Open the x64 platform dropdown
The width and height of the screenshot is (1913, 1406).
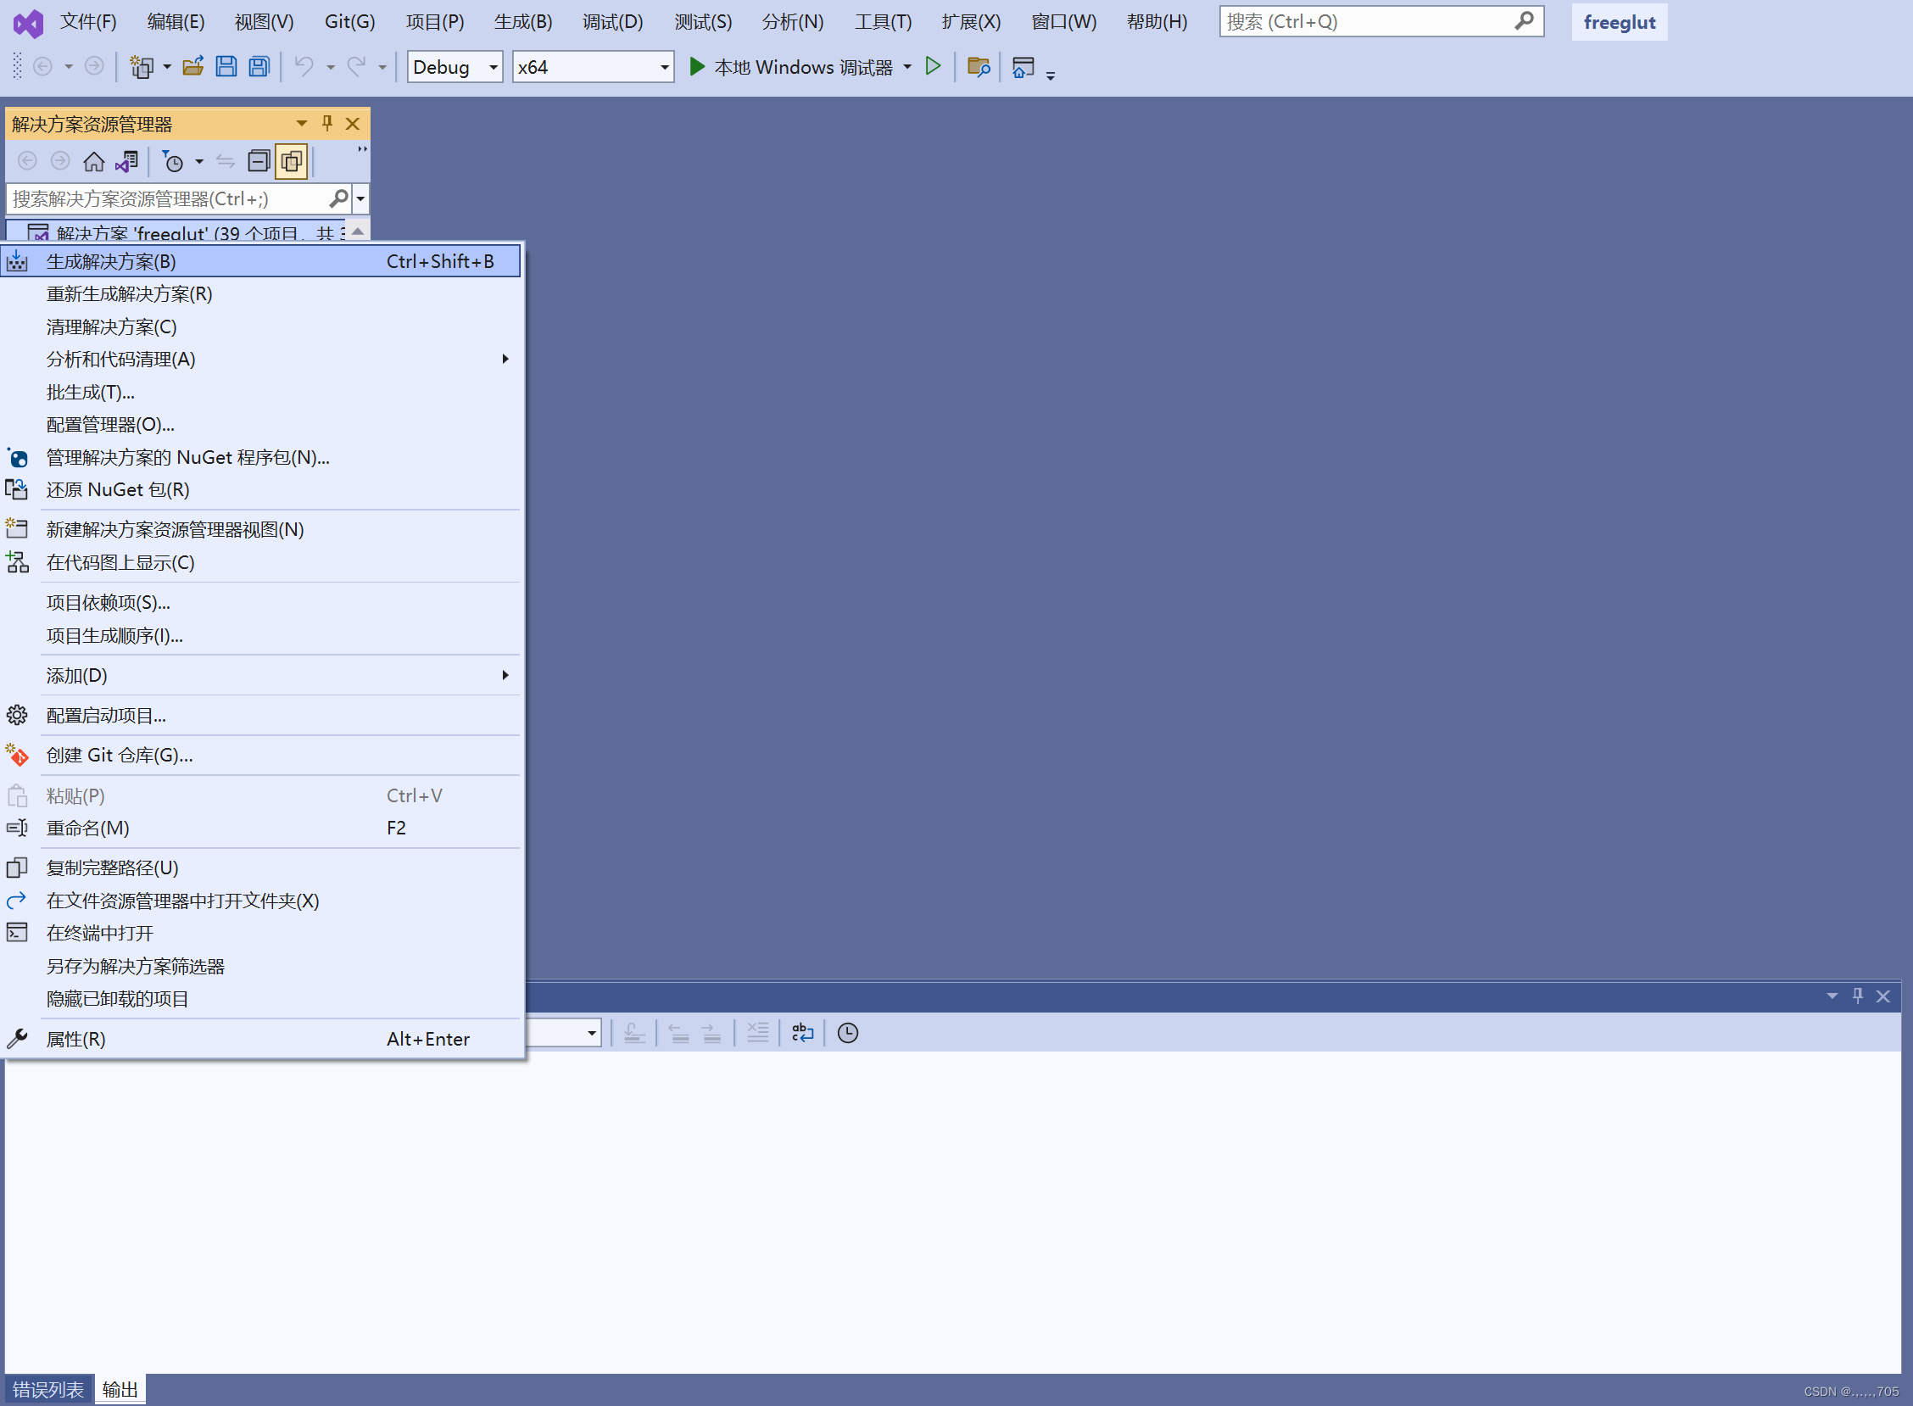[x=664, y=67]
